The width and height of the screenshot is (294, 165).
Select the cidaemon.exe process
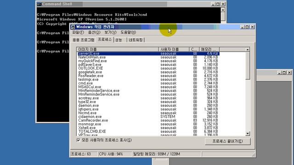tap(90, 116)
